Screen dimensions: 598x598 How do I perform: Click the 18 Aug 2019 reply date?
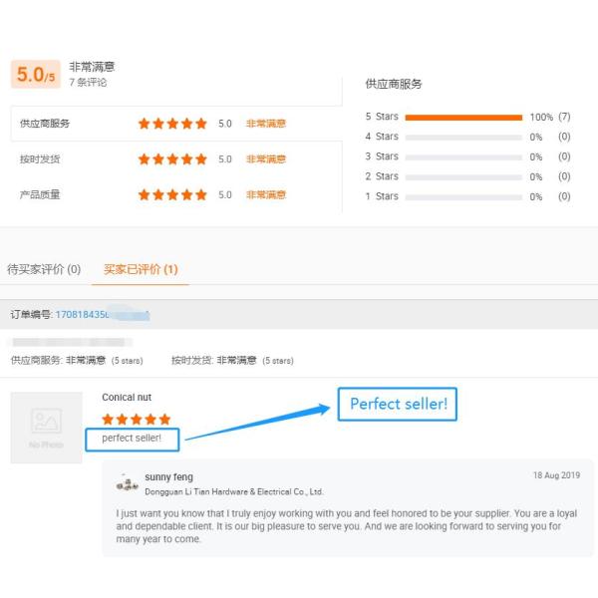click(556, 475)
